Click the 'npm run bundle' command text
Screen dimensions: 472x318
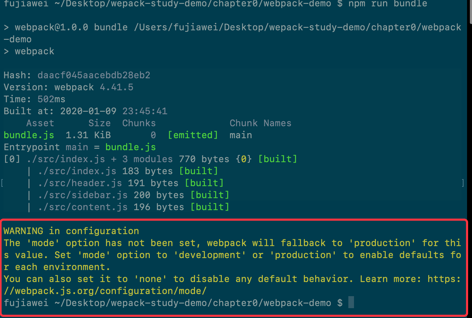point(388,4)
